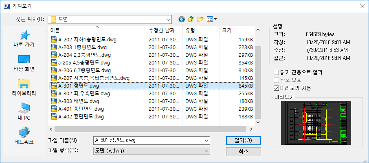Enable 읽기 전용으로 열기 checkbox
This screenshot has width=369, height=163.
[x=276, y=72]
